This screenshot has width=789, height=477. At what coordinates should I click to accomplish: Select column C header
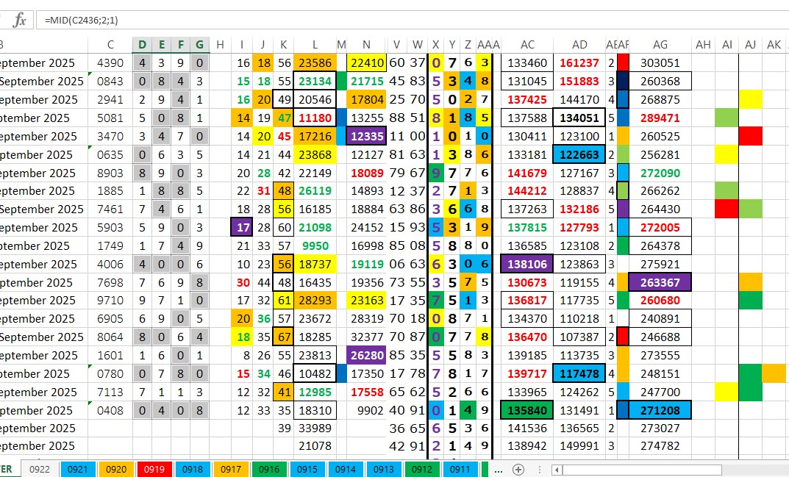[x=110, y=45]
